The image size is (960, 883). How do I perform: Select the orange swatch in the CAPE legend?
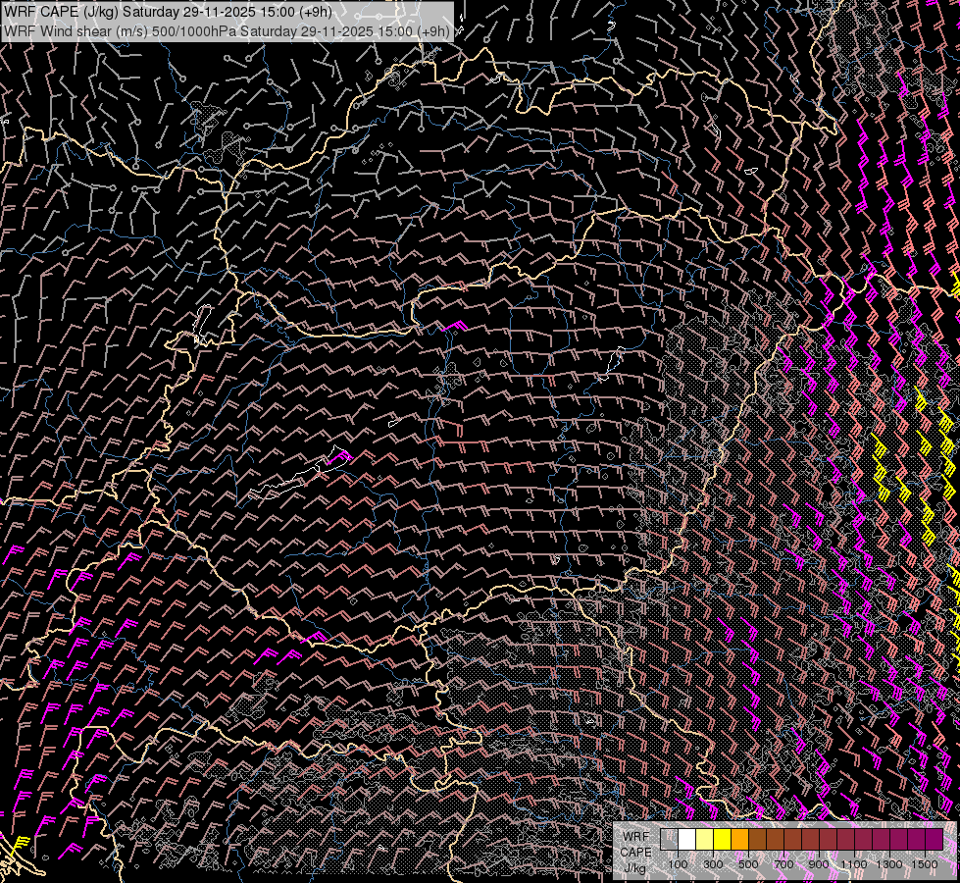coord(740,840)
